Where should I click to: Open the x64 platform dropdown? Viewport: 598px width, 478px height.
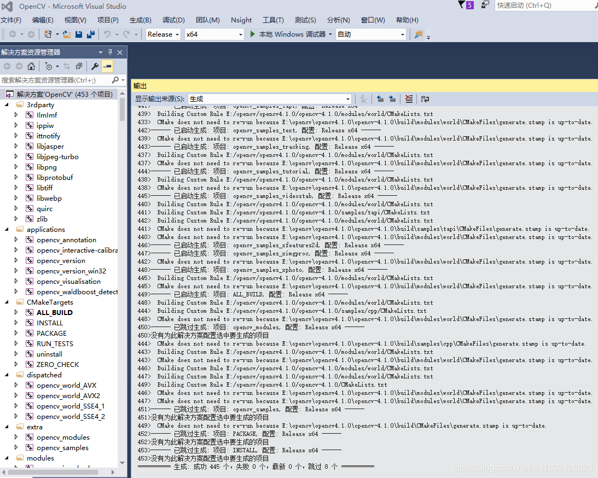click(214, 34)
